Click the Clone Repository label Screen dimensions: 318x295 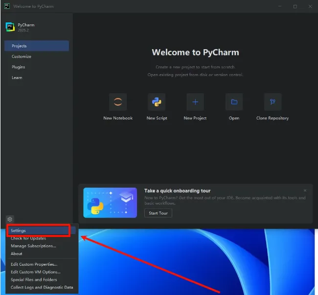[273, 118]
